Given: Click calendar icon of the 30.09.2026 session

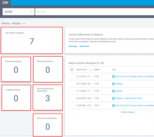Looking at the screenshot, I should click(x=114, y=98).
